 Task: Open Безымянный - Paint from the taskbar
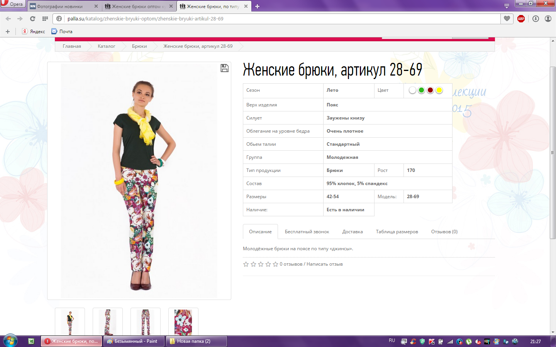pyautogui.click(x=134, y=341)
